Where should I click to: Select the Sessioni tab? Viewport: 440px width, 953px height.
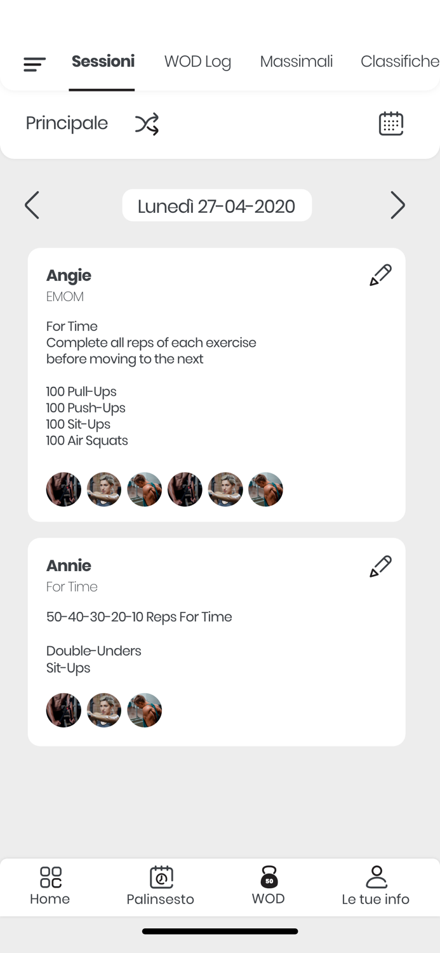(102, 62)
